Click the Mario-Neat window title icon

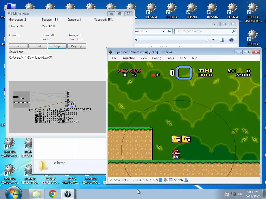(x=10, y=13)
